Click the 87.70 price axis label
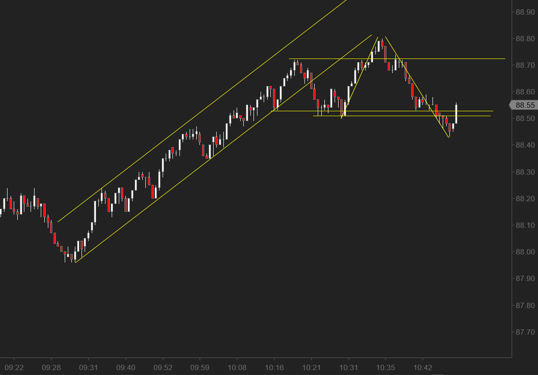The width and height of the screenshot is (538, 375). tap(525, 332)
